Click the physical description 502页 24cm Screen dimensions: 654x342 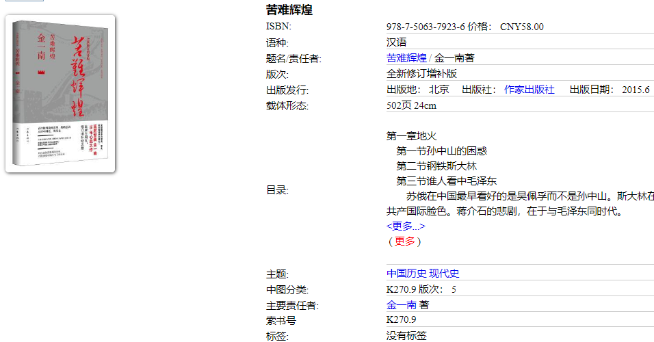(x=411, y=105)
